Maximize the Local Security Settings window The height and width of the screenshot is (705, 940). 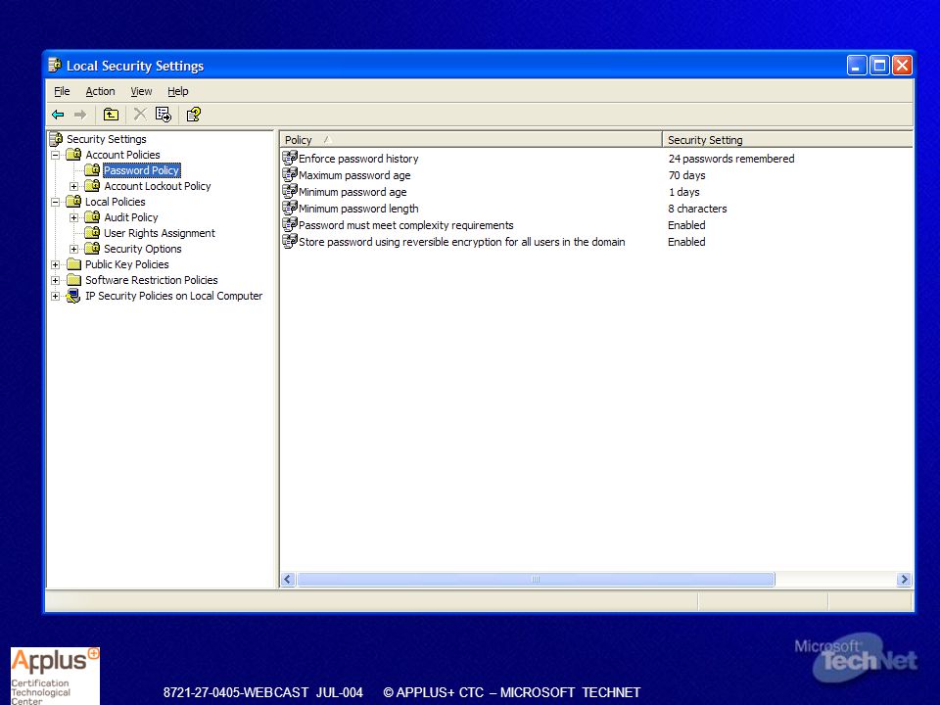click(x=879, y=65)
